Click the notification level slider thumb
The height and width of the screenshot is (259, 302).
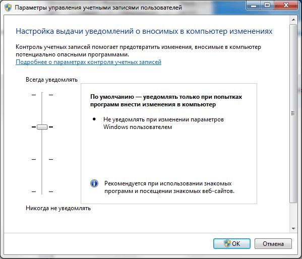click(x=42, y=127)
